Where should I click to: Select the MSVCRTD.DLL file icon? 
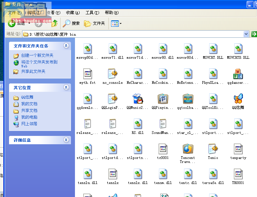[238, 49]
